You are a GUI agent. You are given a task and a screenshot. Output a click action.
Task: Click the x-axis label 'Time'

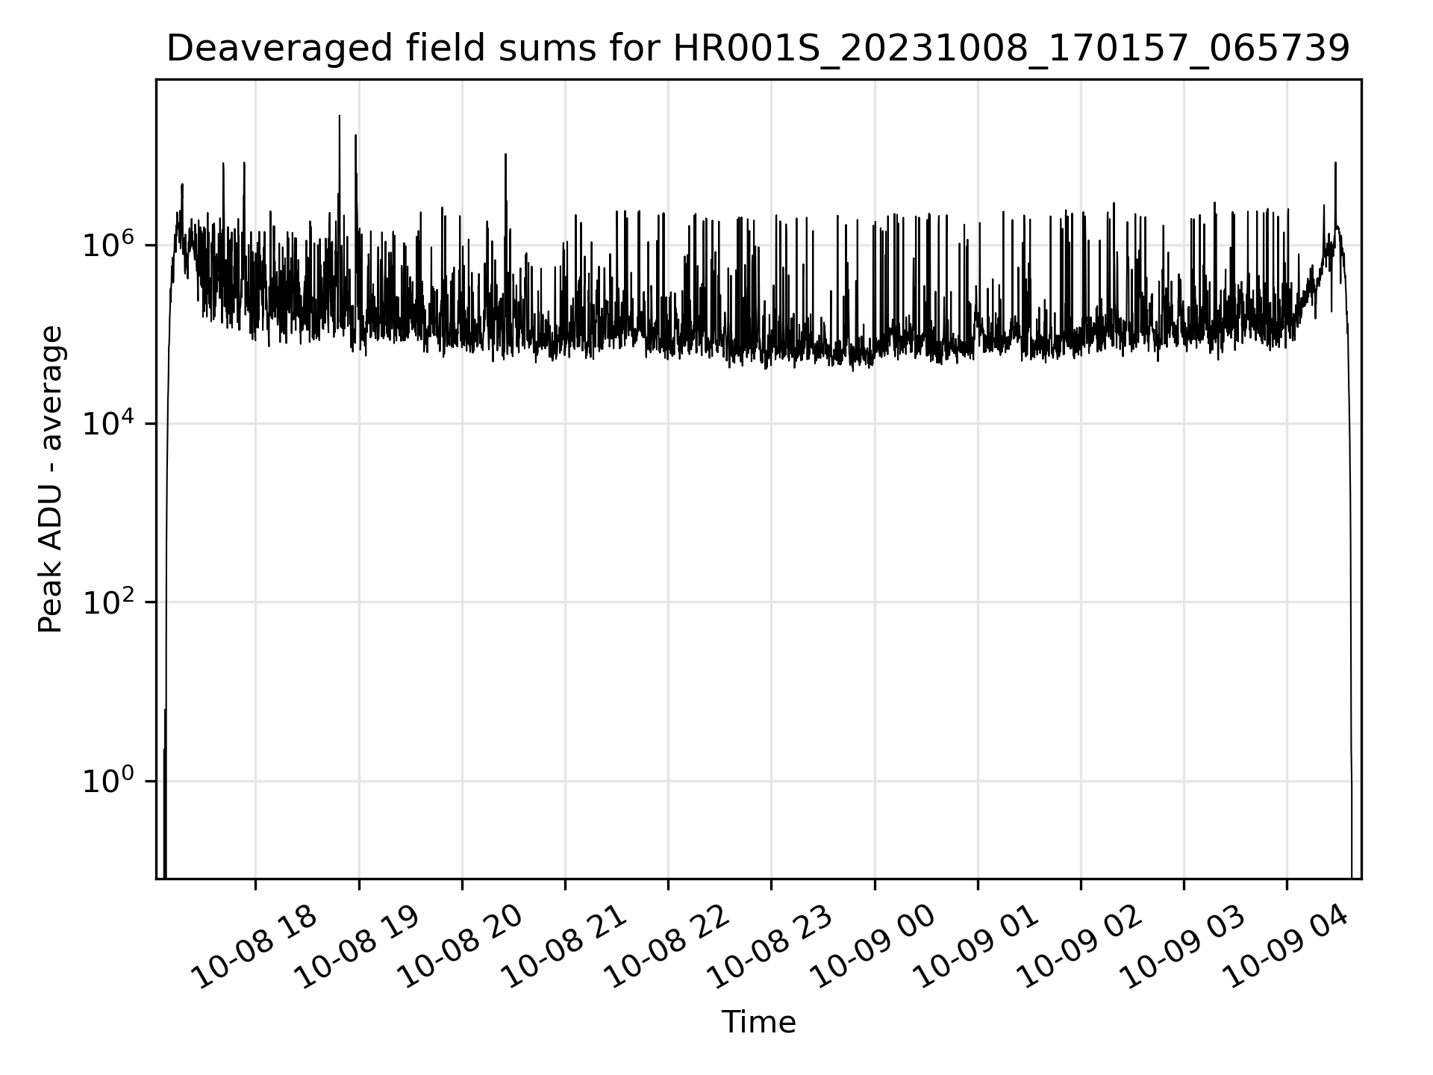tap(758, 1023)
